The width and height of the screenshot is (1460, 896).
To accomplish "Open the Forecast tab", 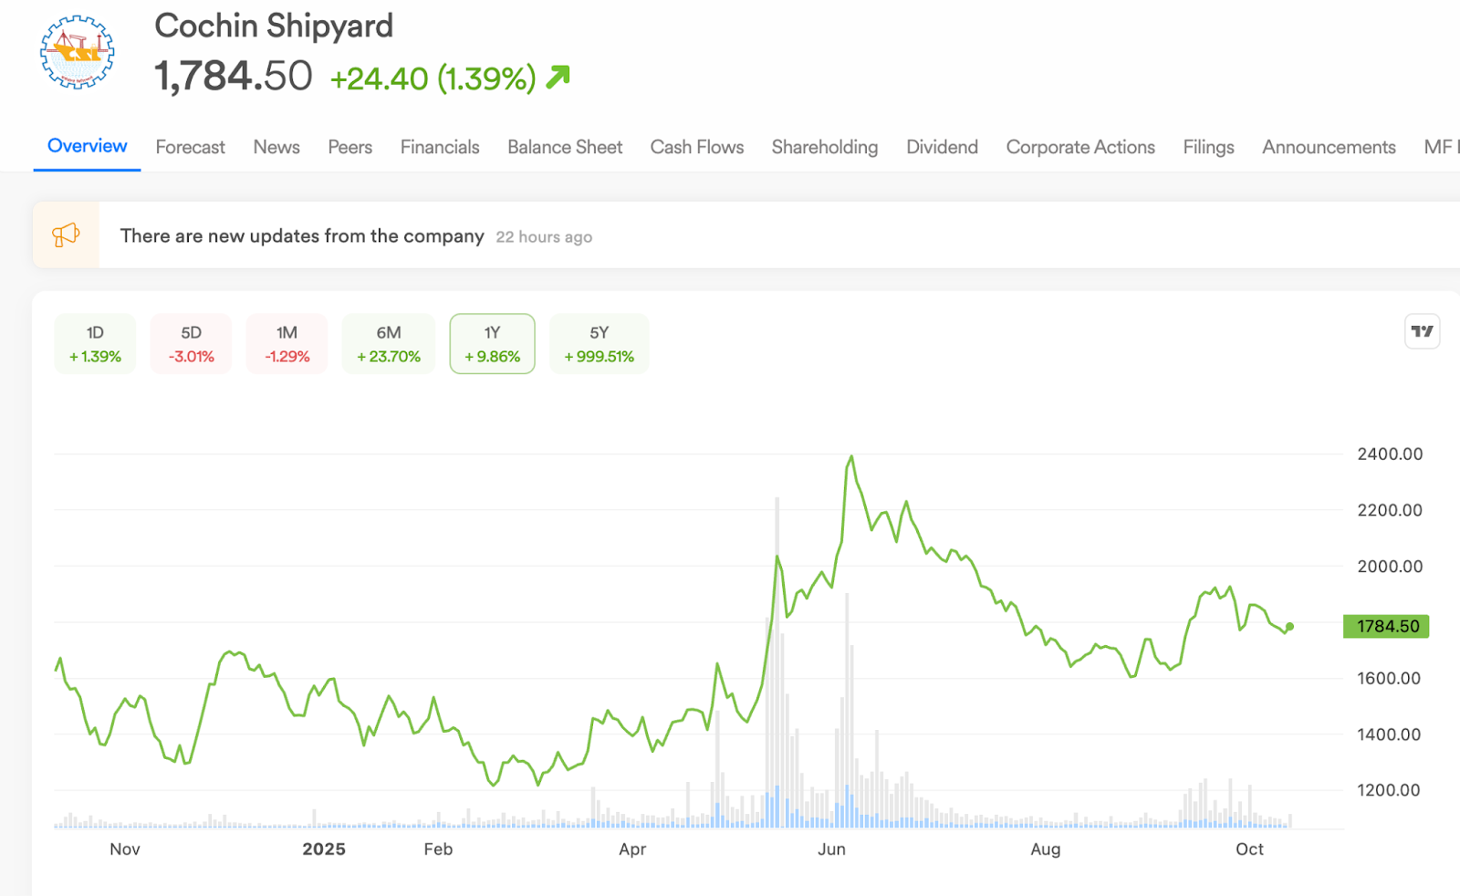I will pyautogui.click(x=190, y=147).
